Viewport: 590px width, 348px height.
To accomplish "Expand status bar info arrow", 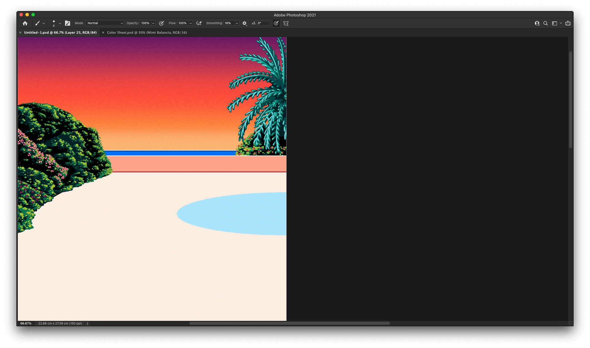I will pyautogui.click(x=87, y=323).
